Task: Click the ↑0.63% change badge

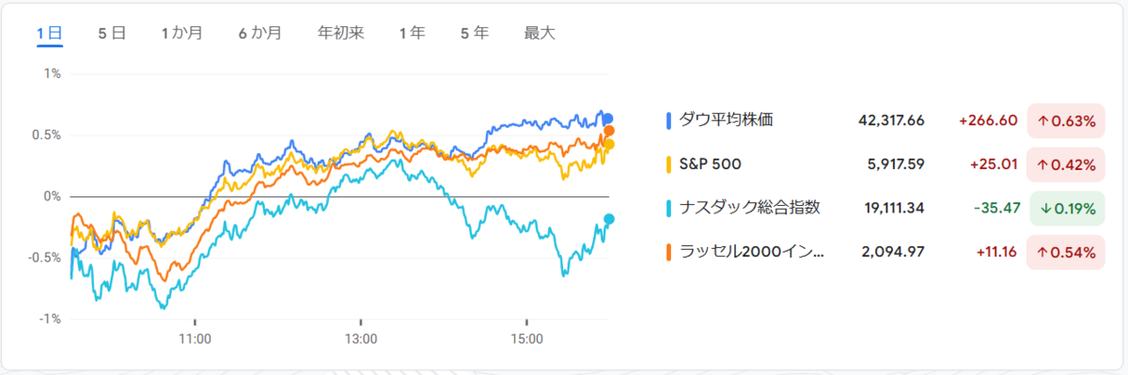Action: tap(1066, 120)
